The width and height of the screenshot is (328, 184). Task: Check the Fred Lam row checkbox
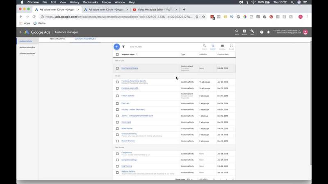(117, 103)
